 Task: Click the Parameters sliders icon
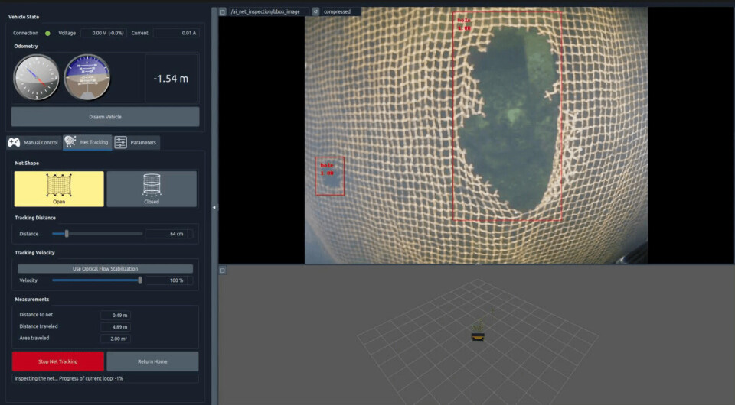coord(121,142)
